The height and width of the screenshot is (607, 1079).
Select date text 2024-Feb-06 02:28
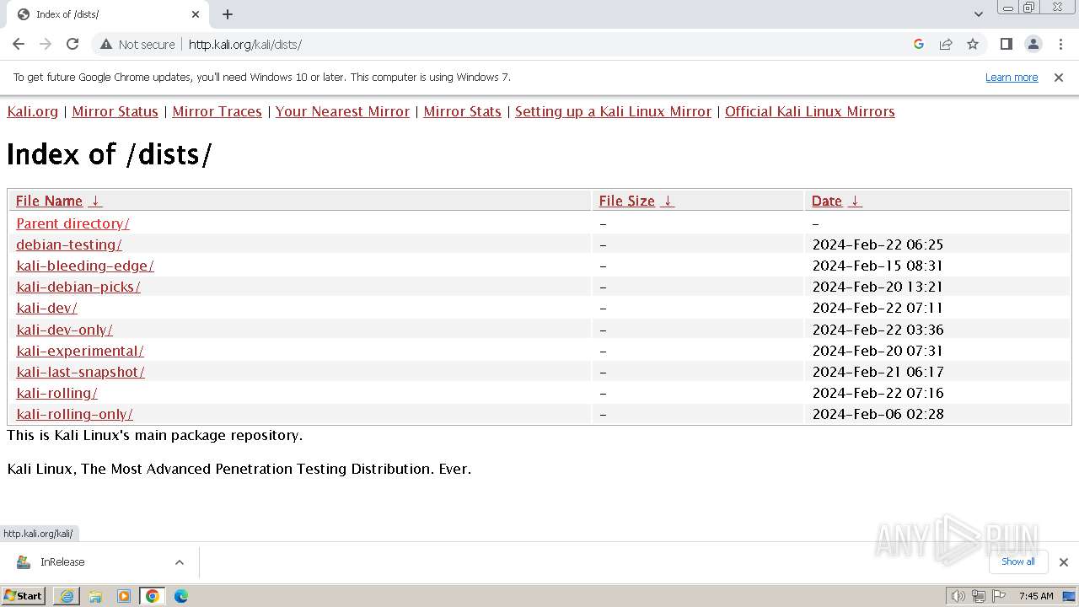(878, 414)
